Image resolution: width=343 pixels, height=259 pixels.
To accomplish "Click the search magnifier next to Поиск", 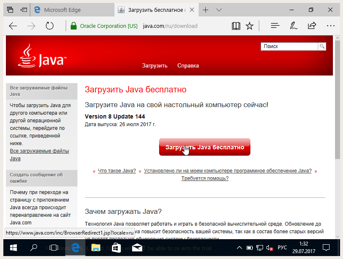I will click(x=322, y=46).
